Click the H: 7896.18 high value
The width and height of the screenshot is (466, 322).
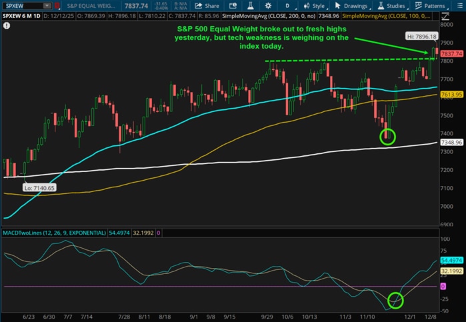tap(123, 16)
